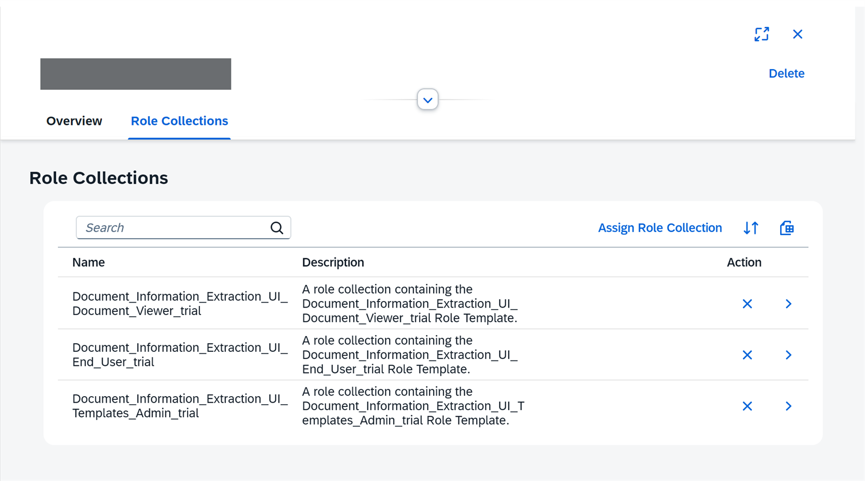Click Assign Role Collection

pos(660,228)
